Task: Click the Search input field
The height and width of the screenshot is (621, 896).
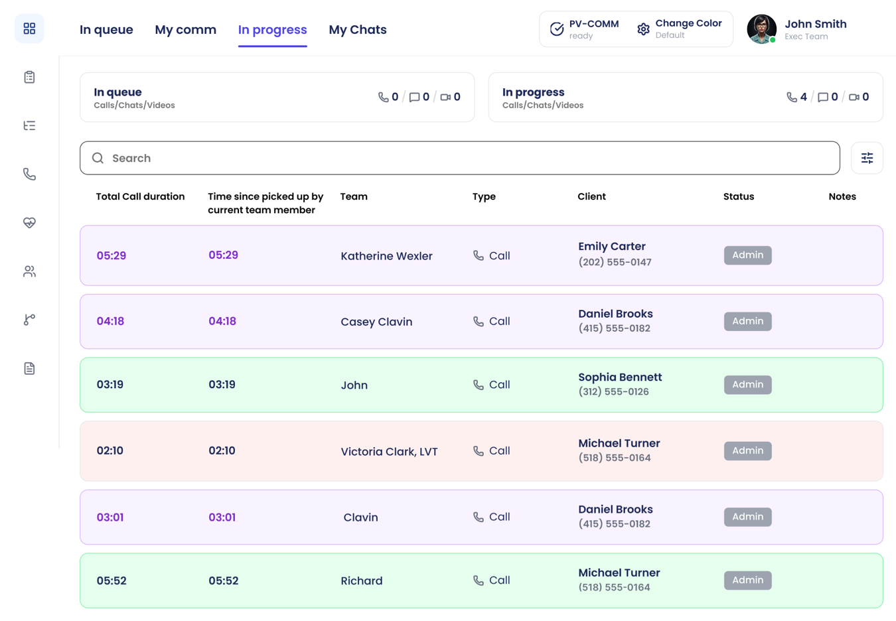Action: click(x=460, y=158)
